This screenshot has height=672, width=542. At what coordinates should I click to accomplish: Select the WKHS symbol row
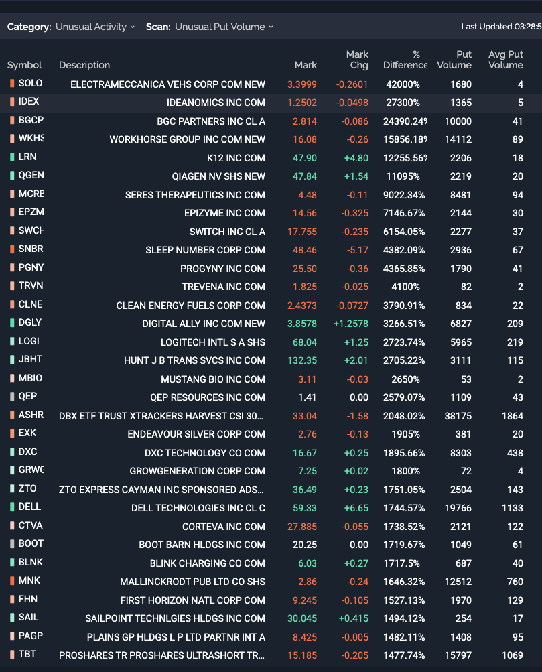coord(271,139)
